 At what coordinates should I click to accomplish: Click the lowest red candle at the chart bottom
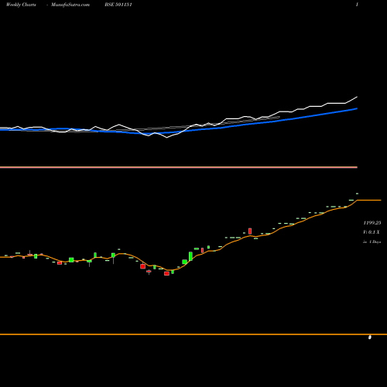coord(166,273)
